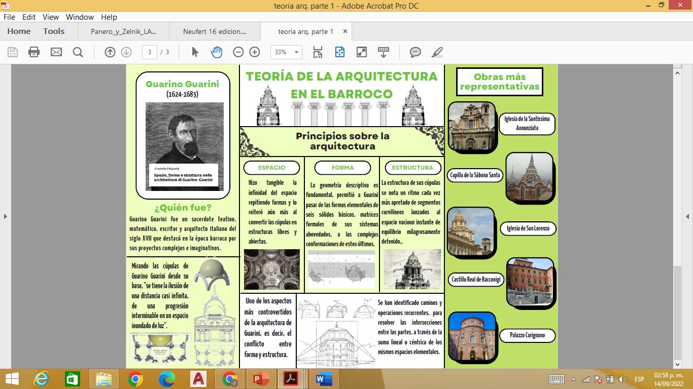Switch to the Tools view
Screen dimensions: 693x389
pyautogui.click(x=54, y=31)
